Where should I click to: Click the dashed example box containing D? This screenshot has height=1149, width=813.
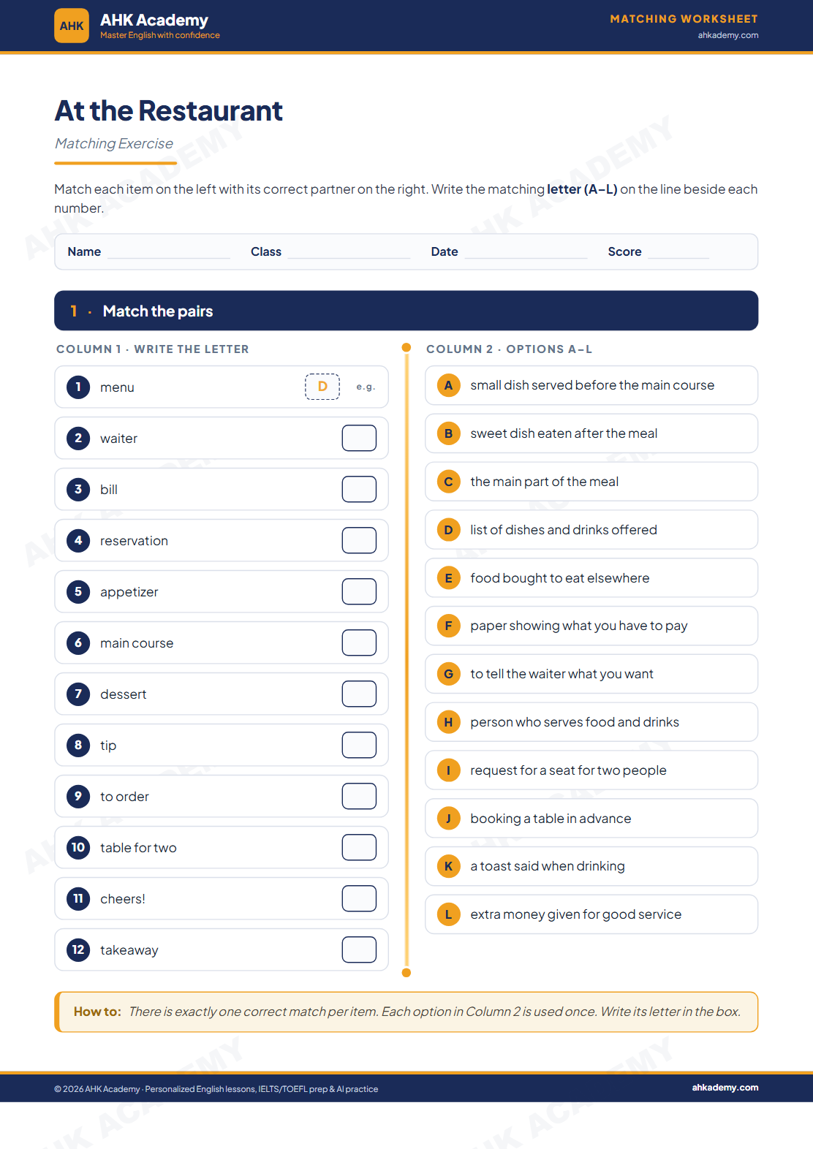(322, 387)
